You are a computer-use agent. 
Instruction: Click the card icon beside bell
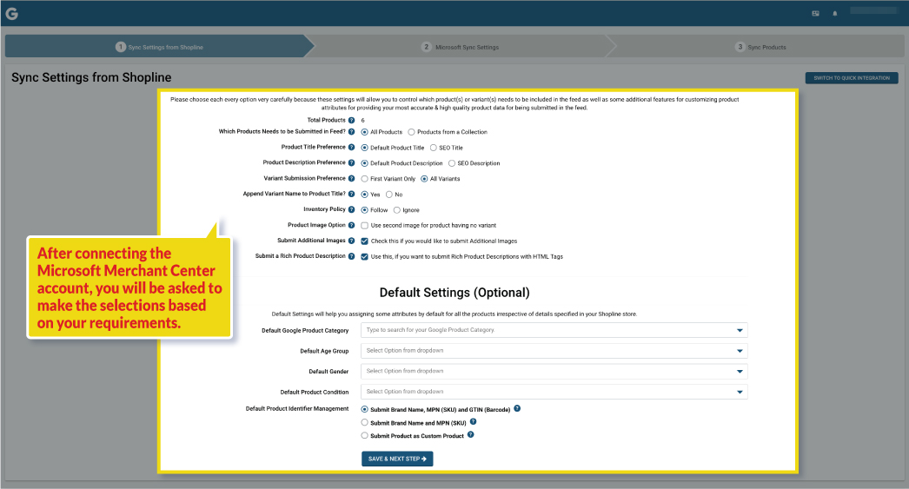[816, 13]
